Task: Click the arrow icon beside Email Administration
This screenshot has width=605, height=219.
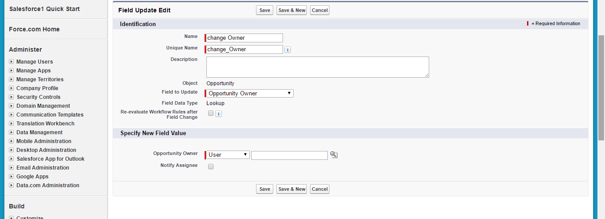Action: click(12, 168)
